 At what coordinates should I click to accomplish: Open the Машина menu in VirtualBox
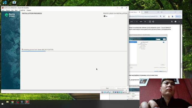click(8, 10)
